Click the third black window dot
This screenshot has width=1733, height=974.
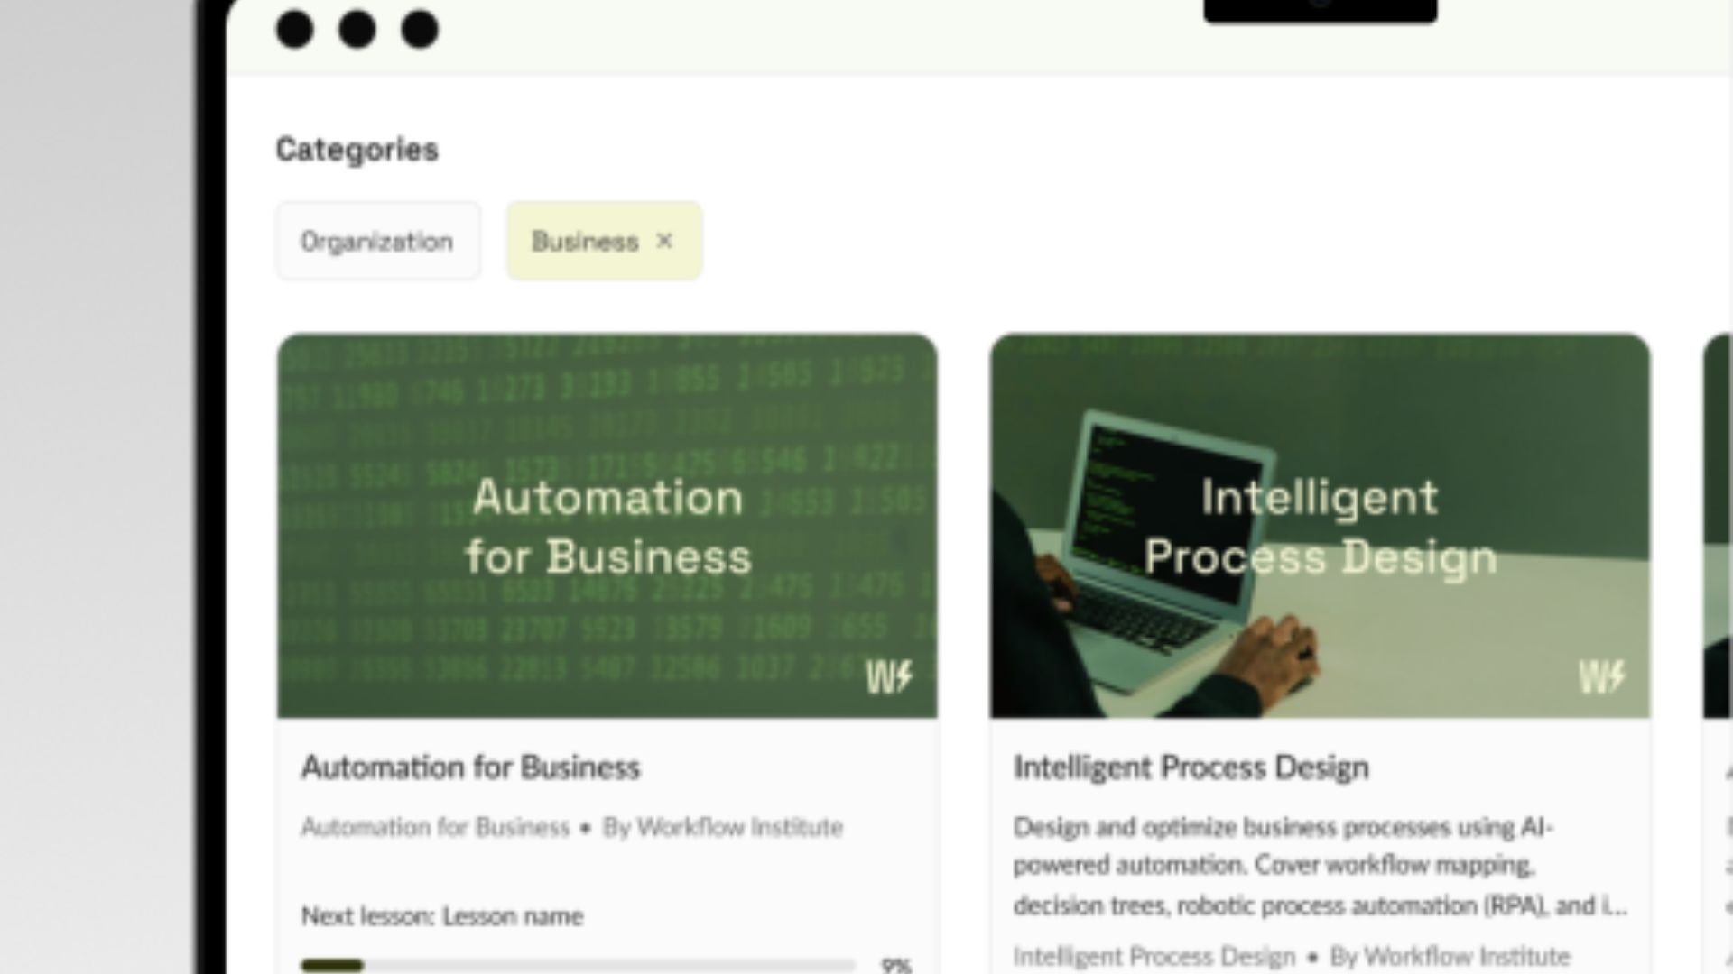420,29
